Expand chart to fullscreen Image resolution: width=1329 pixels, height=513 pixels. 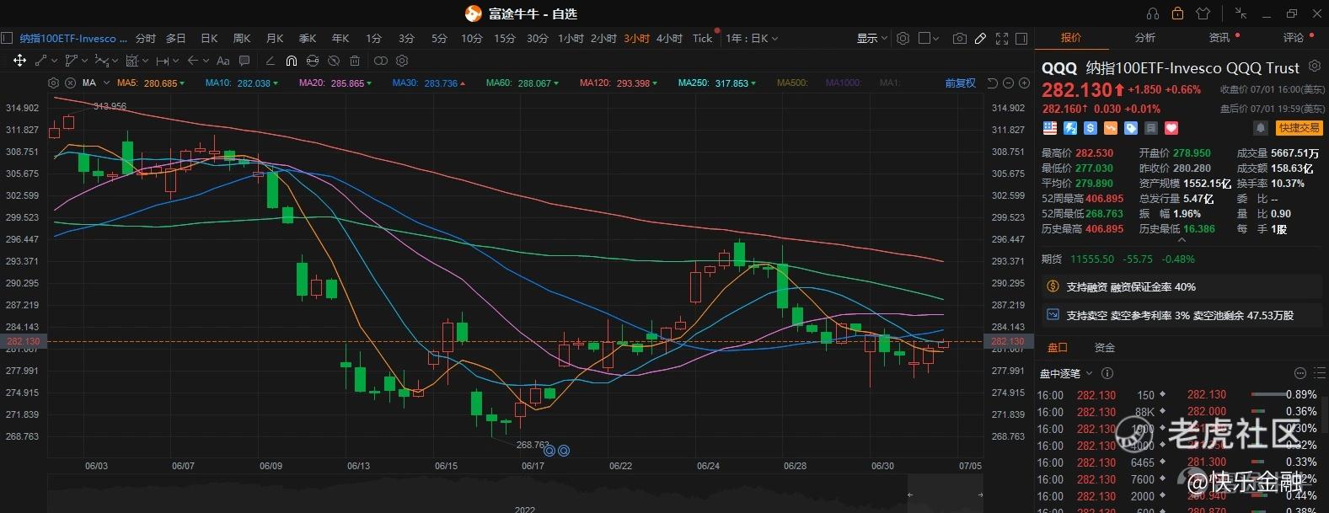point(1002,39)
